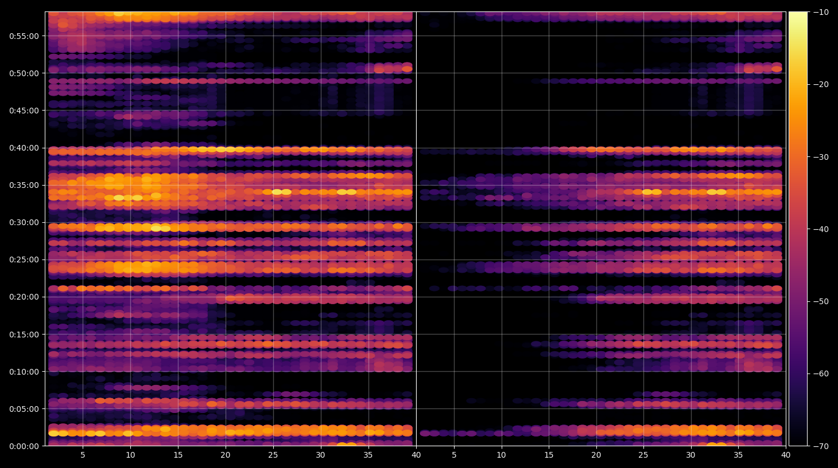This screenshot has height=468, width=838.
Task: Click x-axis label 35 under left heatmap
Action: pyautogui.click(x=368, y=455)
